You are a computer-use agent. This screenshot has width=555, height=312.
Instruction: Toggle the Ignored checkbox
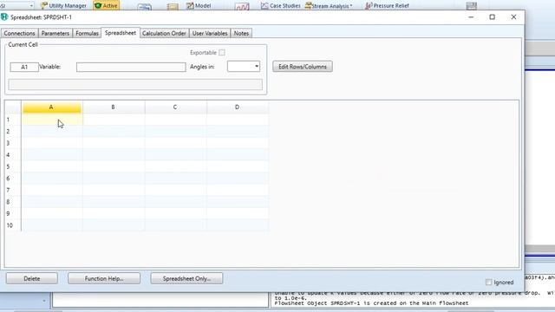[489, 282]
